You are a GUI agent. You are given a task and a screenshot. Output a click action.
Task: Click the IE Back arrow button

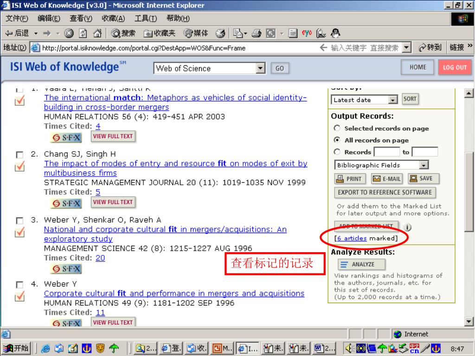pyautogui.click(x=17, y=33)
